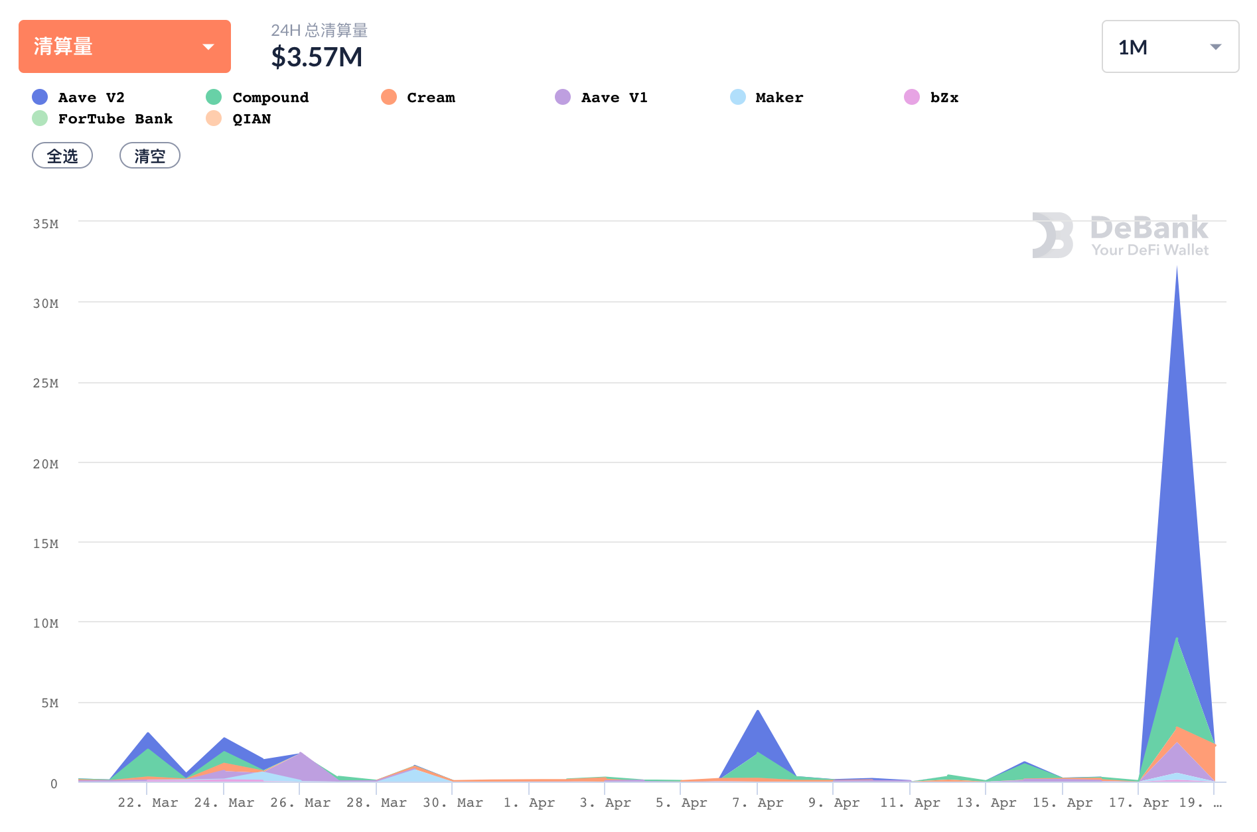
Task: Select the Compound legend label
Action: [x=270, y=97]
